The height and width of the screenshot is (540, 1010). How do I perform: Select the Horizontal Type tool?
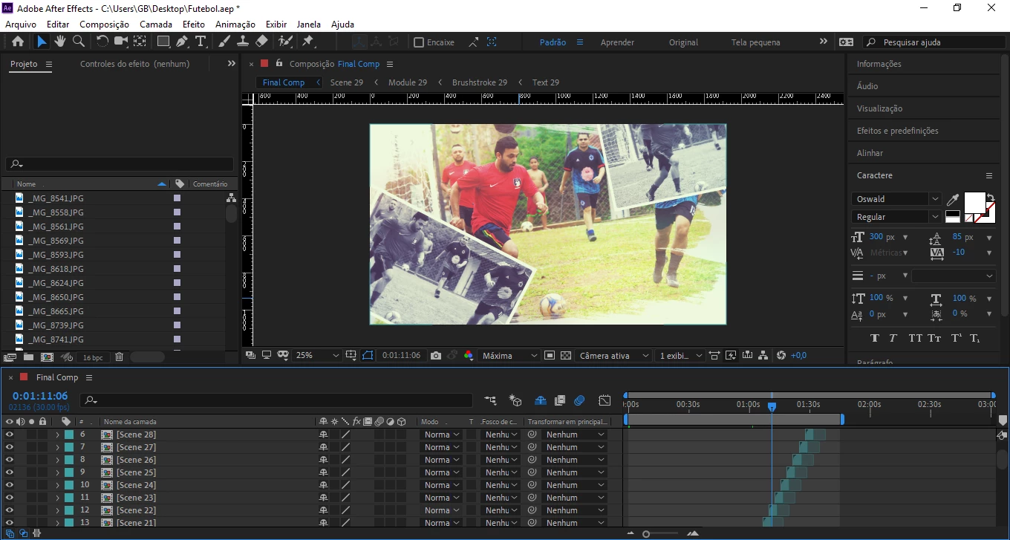[201, 42]
